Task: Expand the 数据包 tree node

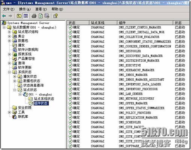Action: [x=9, y=41]
